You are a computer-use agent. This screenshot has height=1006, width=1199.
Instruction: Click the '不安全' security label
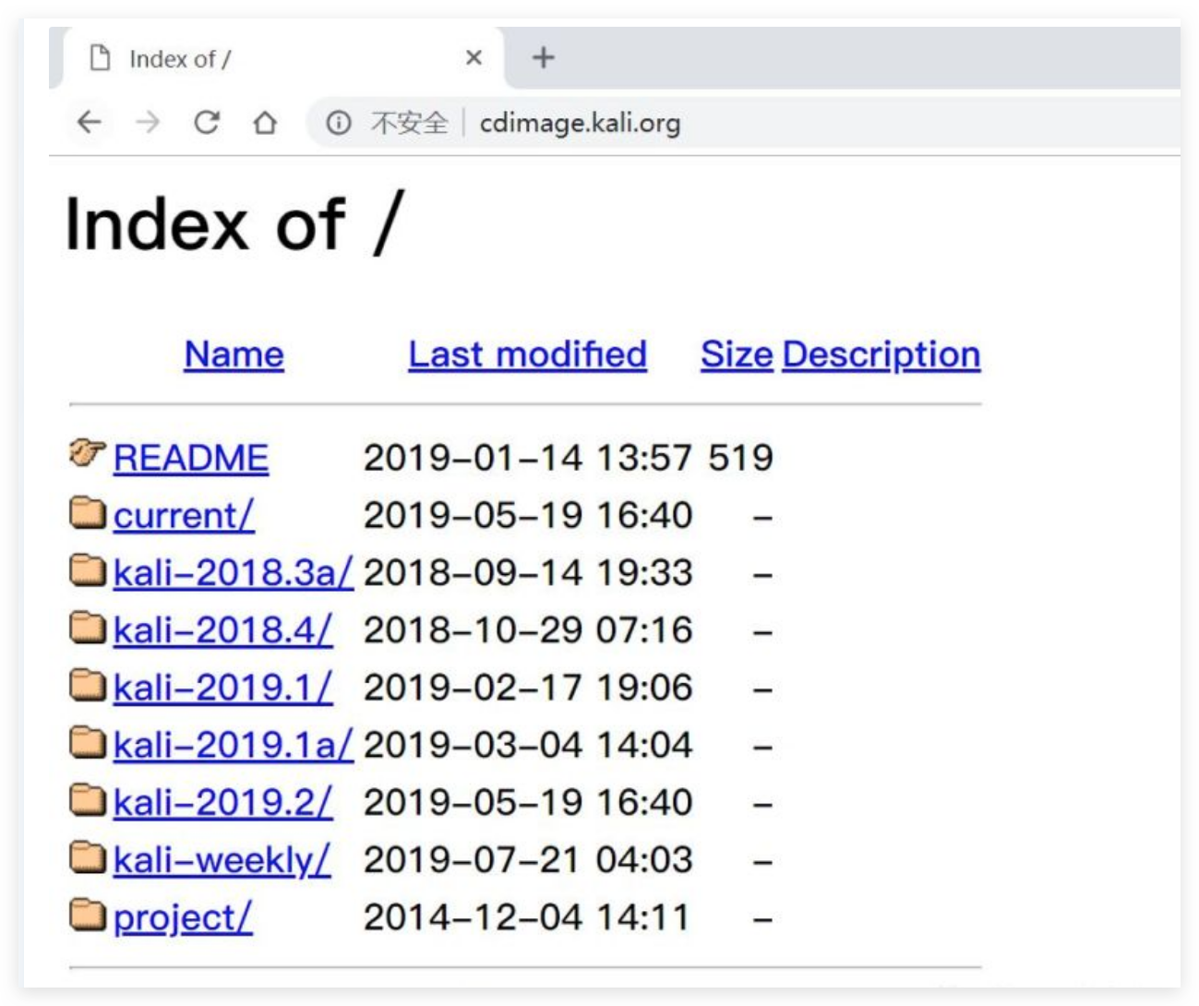pyautogui.click(x=409, y=123)
